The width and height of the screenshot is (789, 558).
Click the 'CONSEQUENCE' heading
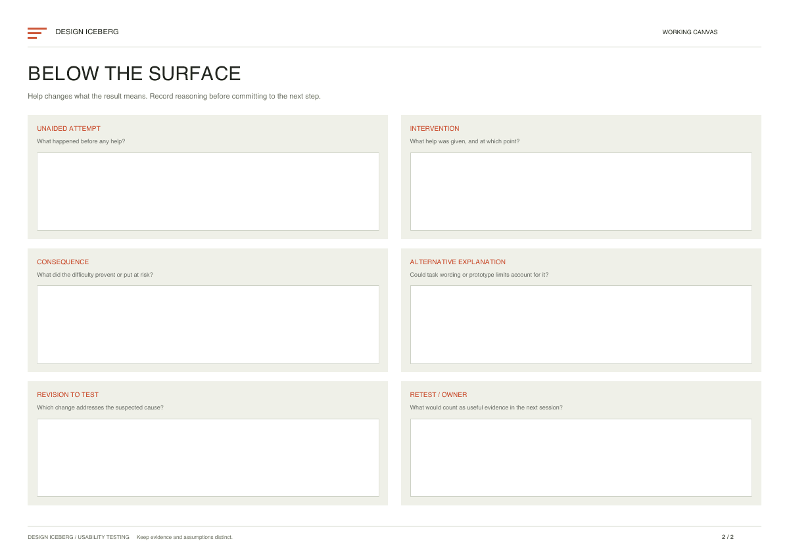point(62,262)
